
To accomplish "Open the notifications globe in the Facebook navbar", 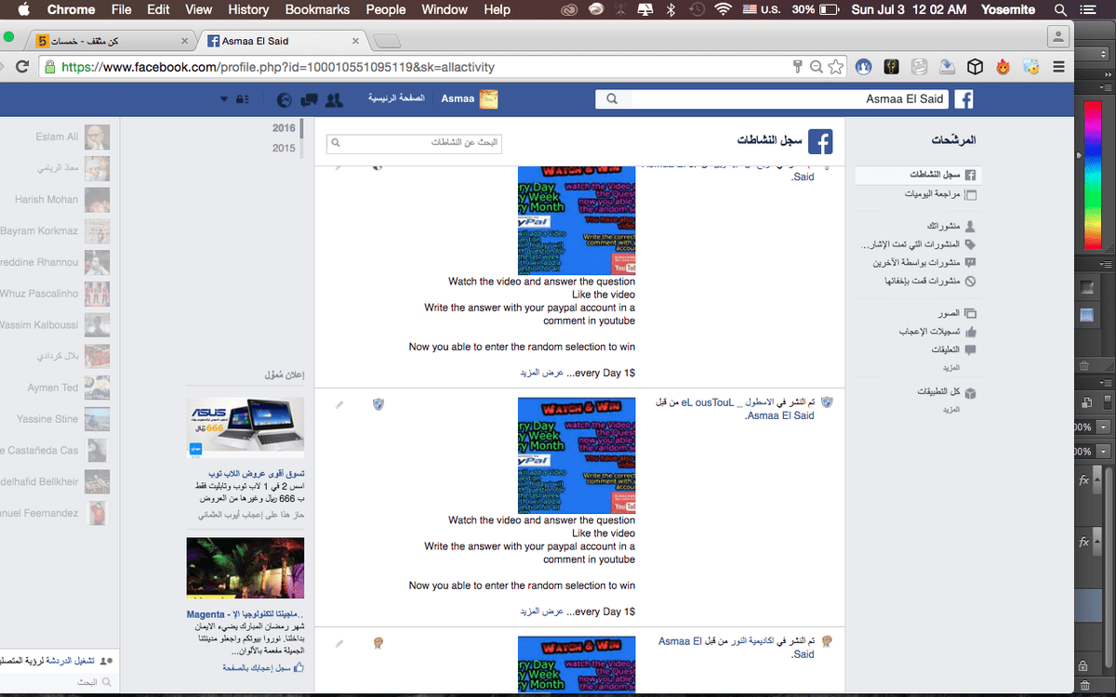I will coord(284,99).
